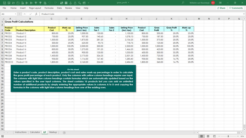Image resolution: width=246 pixels, height=138 pixels.
Task: Click the Insert Function fx icon
Action: (36, 14)
